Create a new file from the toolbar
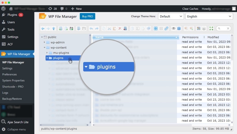The image size is (237, 134). pos(66,28)
